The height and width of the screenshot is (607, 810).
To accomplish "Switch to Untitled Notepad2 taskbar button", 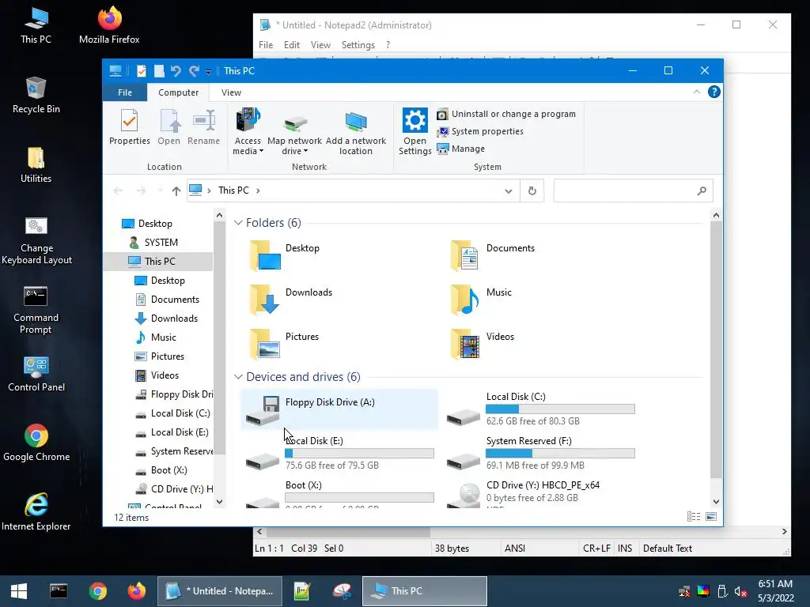I will pyautogui.click(x=220, y=591).
